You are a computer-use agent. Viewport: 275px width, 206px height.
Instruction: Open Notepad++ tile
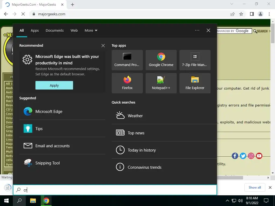[x=161, y=83]
